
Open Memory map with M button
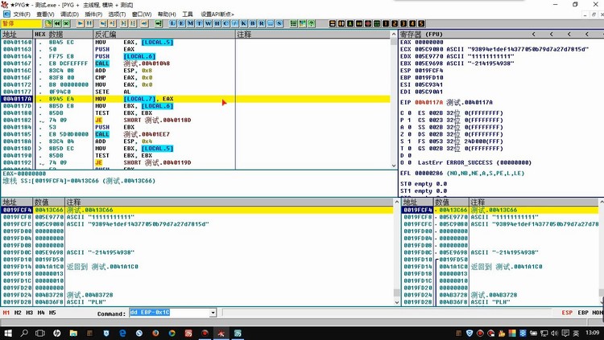[190, 23]
